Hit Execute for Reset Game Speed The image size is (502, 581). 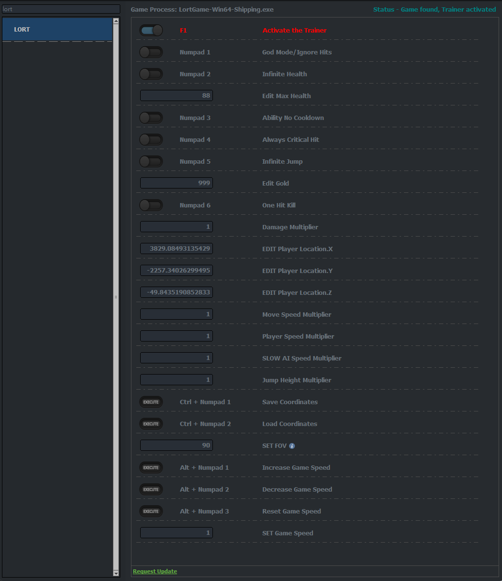click(151, 512)
